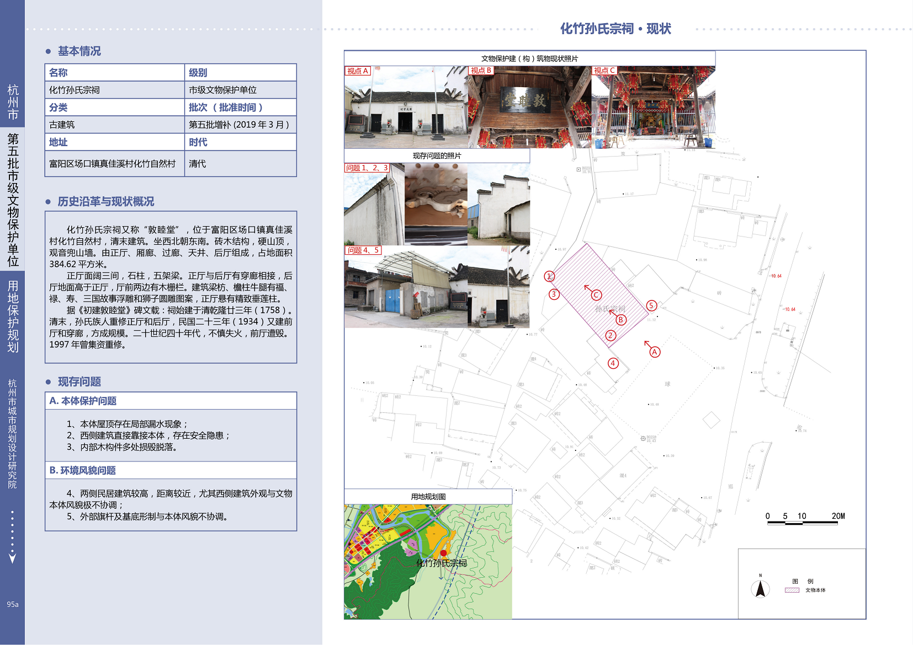The height and width of the screenshot is (645, 913).
Task: Click the 视点 B label
Action: [481, 70]
